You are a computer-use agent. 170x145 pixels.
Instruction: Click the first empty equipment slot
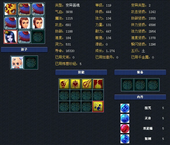[127, 85]
